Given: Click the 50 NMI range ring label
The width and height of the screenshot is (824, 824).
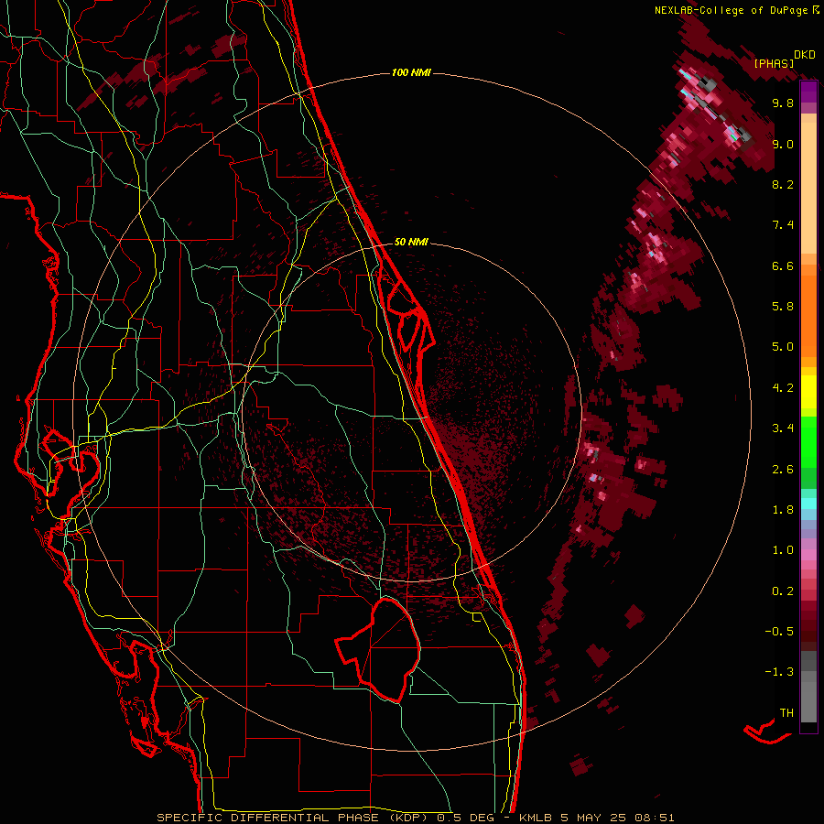Looking at the screenshot, I should tap(411, 242).
